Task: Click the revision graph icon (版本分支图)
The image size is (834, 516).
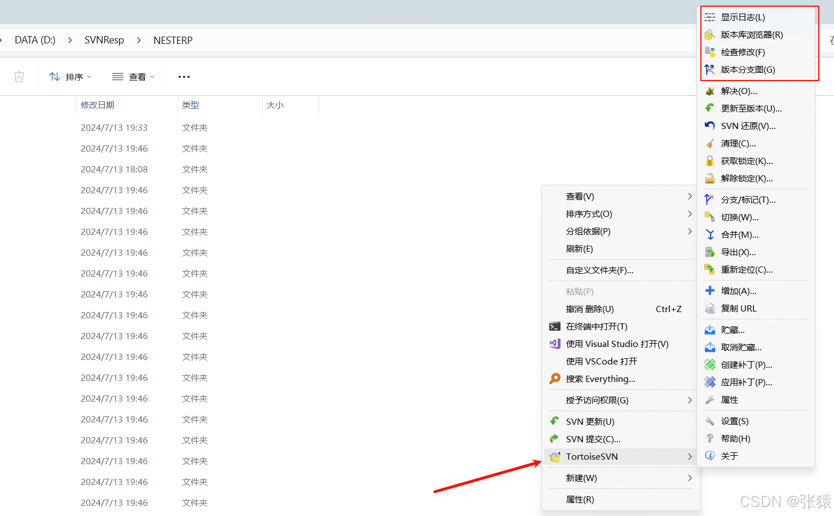Action: click(x=710, y=70)
